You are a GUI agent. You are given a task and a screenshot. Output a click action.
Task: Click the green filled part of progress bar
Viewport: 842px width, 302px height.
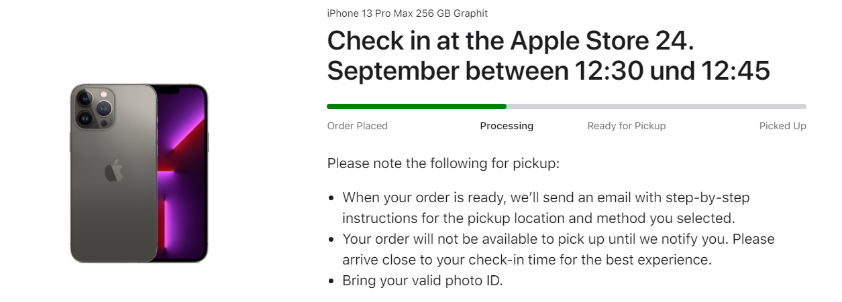pyautogui.click(x=416, y=106)
